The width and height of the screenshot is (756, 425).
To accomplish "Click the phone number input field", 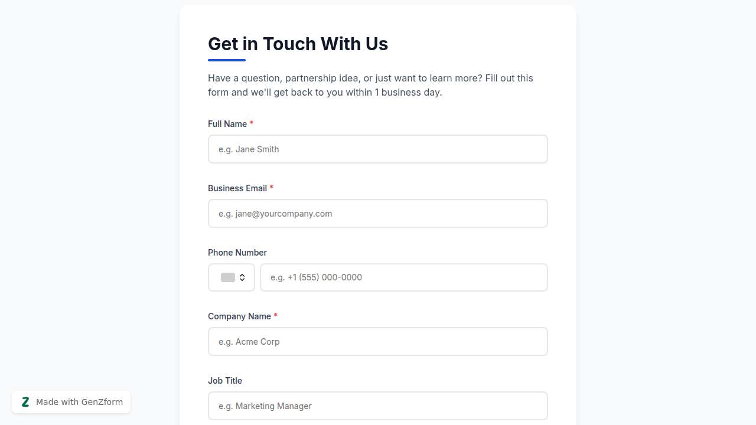I will coord(404,277).
